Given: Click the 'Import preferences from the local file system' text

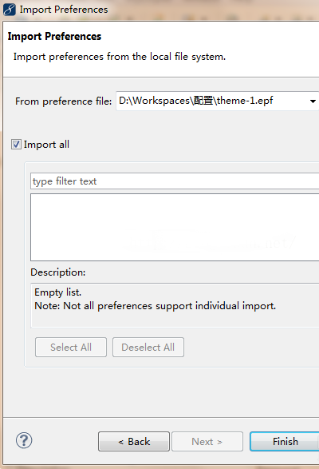Looking at the screenshot, I should [120, 57].
